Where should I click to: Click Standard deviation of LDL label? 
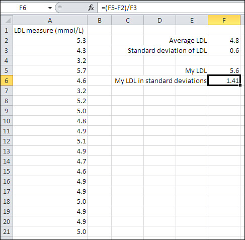pos(167,50)
